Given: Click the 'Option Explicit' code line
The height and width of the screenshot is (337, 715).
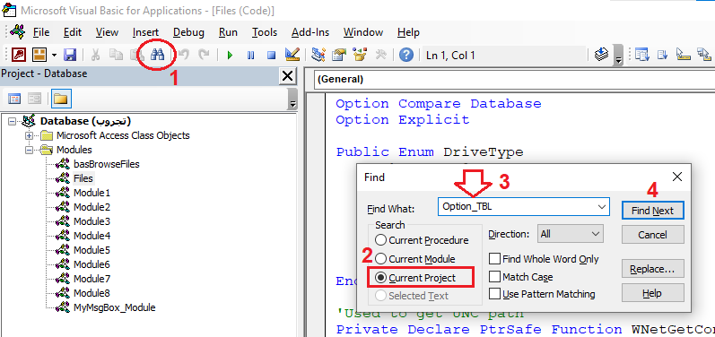Looking at the screenshot, I should coord(402,120).
